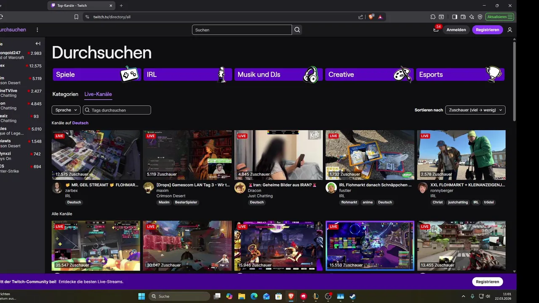Show hidden system tray icons

coord(464,296)
